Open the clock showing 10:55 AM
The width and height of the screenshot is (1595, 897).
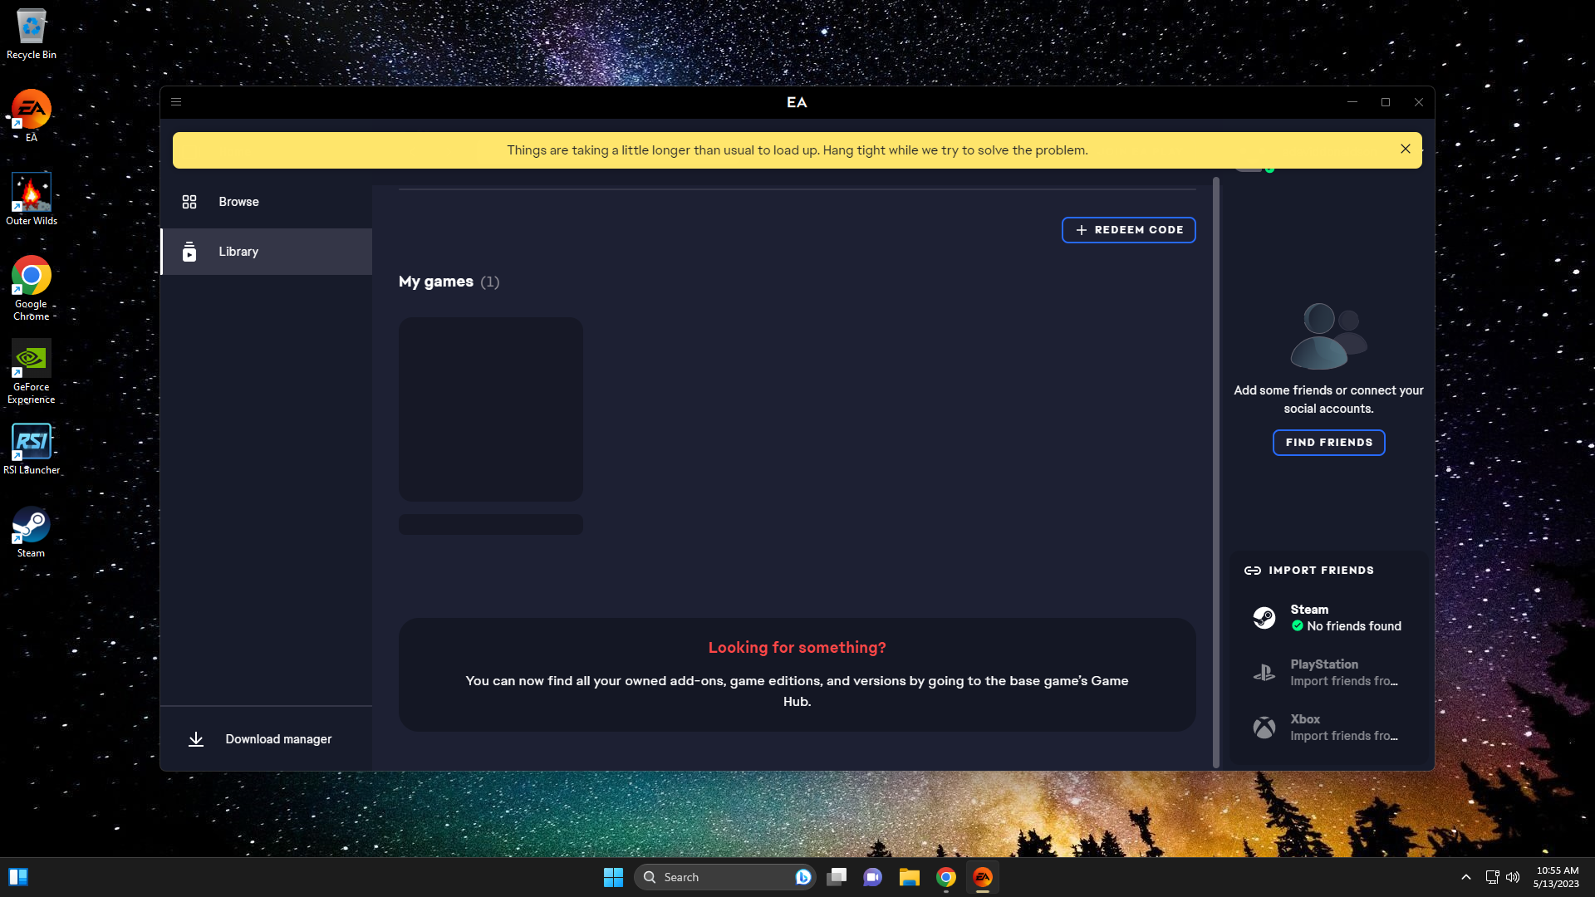tap(1557, 877)
